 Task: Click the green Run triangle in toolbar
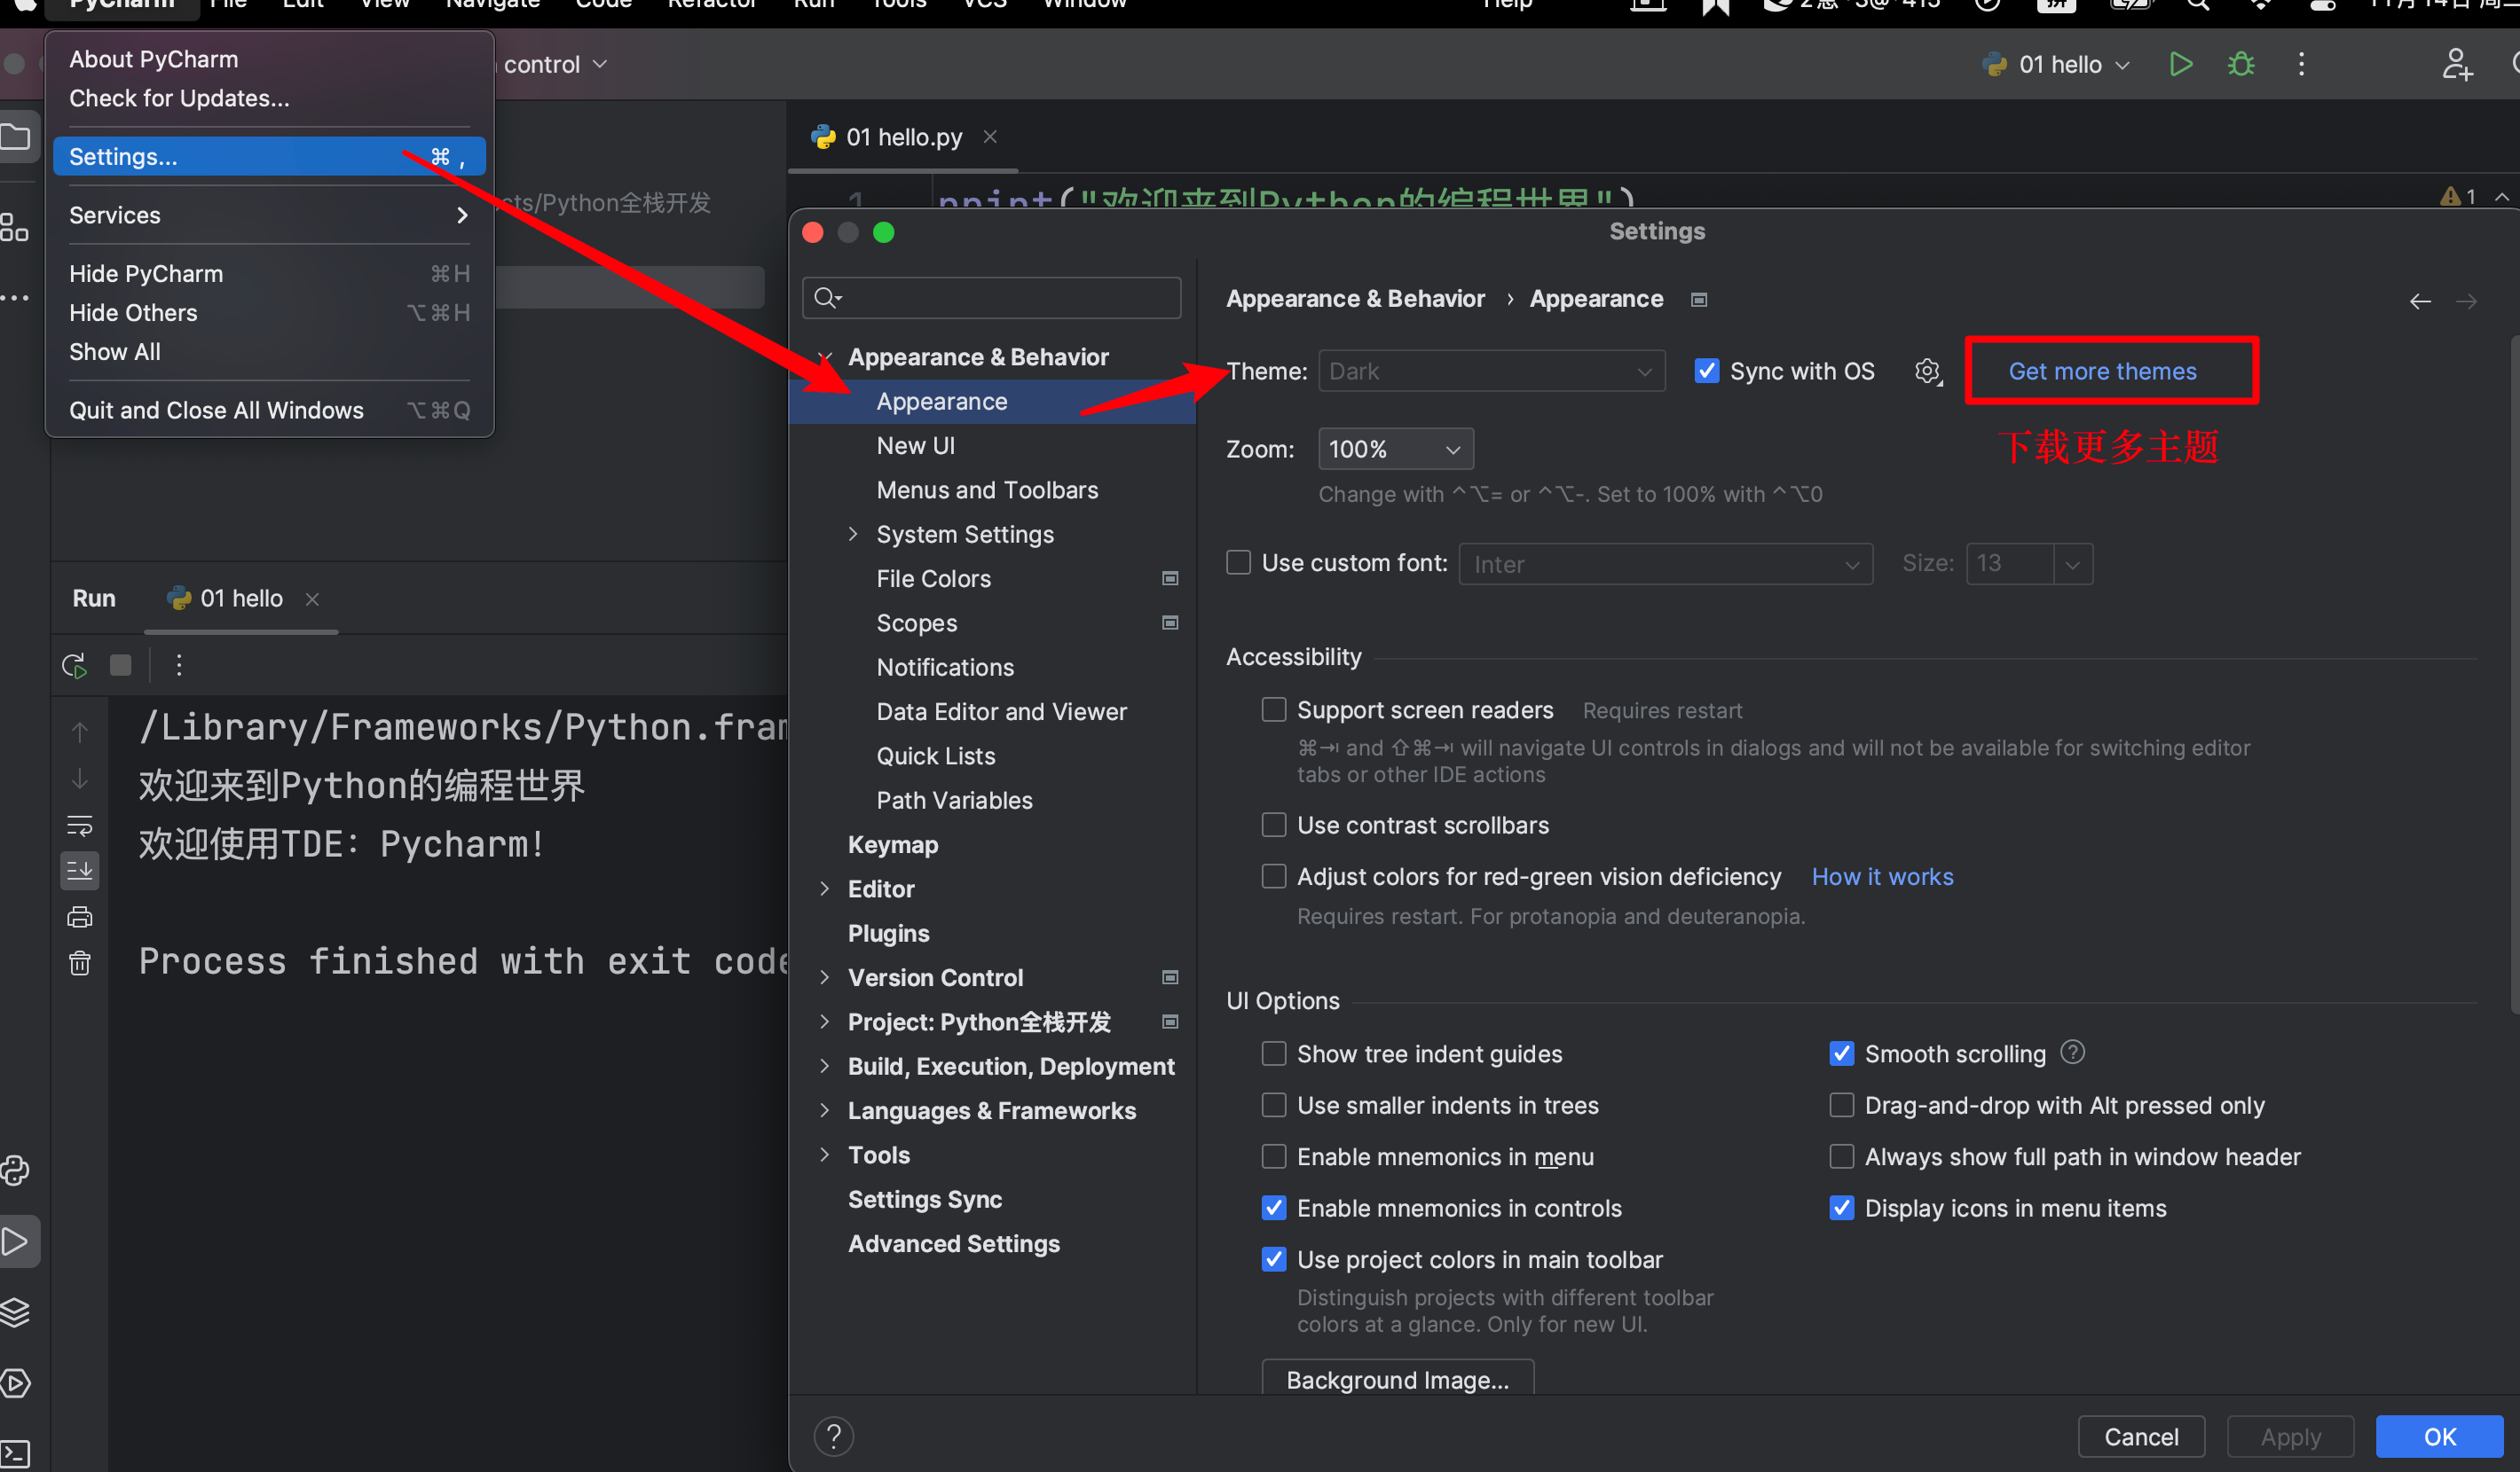pos(2180,65)
